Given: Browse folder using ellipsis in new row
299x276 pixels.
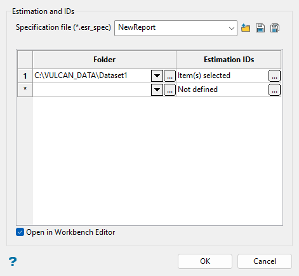Looking at the screenshot, I should 169,90.
